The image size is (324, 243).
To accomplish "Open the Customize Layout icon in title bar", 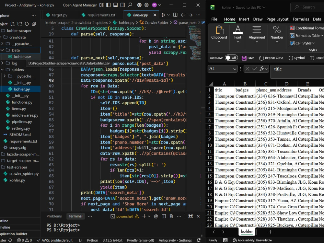I will click(x=101, y=5).
